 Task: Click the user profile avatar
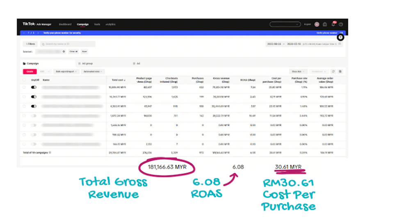pos(317,24)
